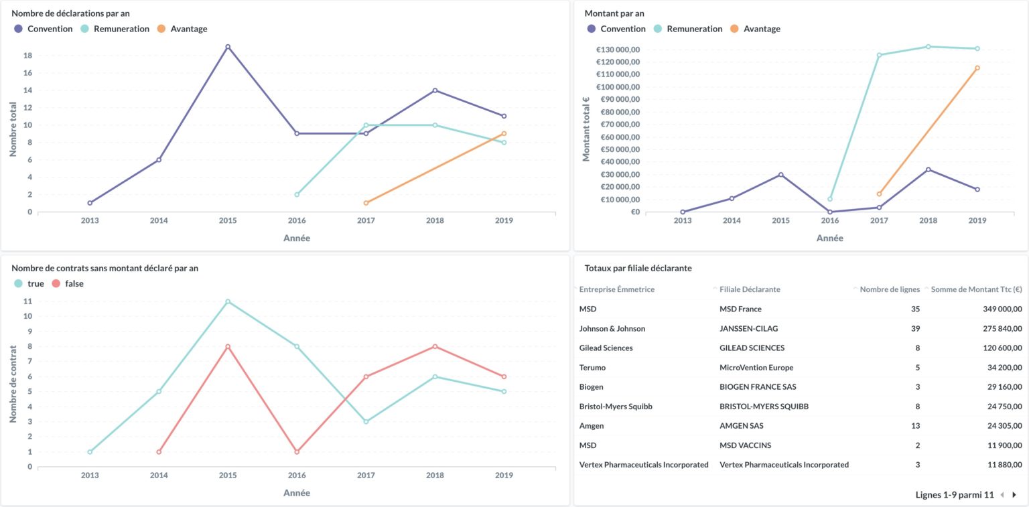Toggle Remuneration series in the Montant par an legend
The height and width of the screenshot is (507, 1029).
688,29
